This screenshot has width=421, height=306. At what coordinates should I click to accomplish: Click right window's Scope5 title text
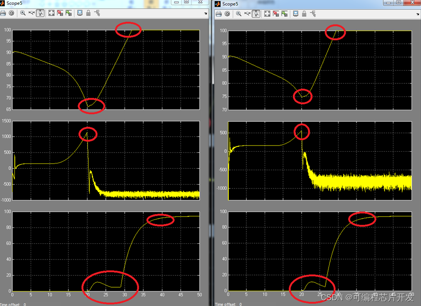[230, 4]
